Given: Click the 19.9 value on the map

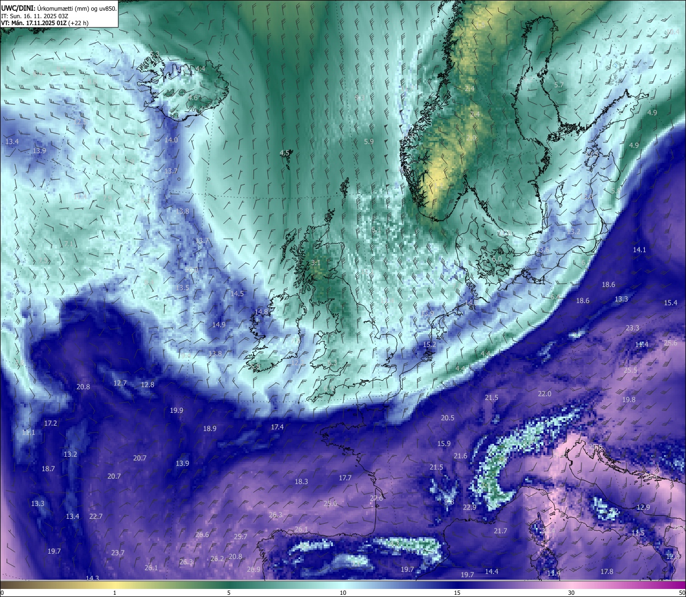Looking at the screenshot, I should coord(176,411).
